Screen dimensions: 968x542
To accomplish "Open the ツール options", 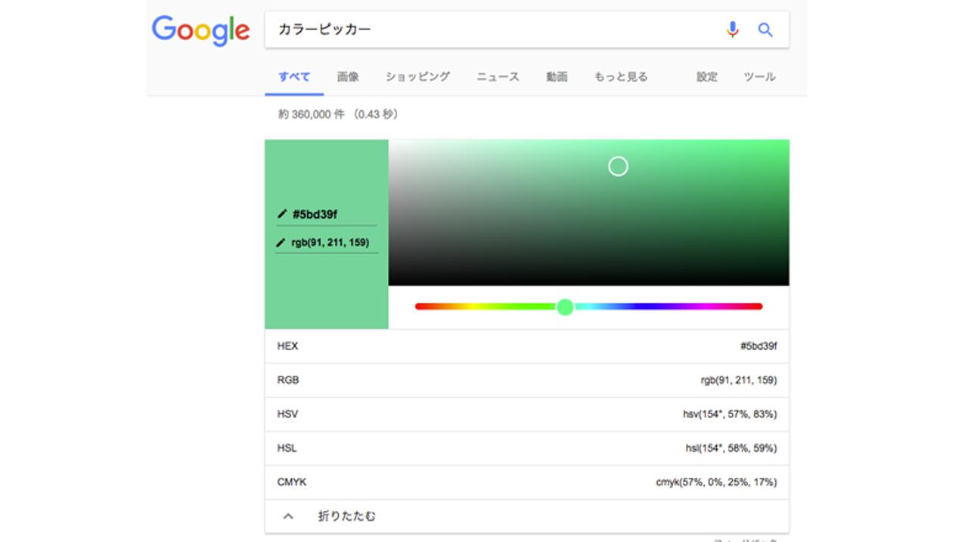I will point(759,76).
